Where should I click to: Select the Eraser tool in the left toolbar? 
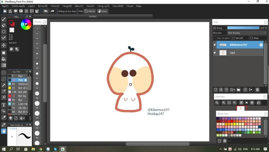(4, 26)
